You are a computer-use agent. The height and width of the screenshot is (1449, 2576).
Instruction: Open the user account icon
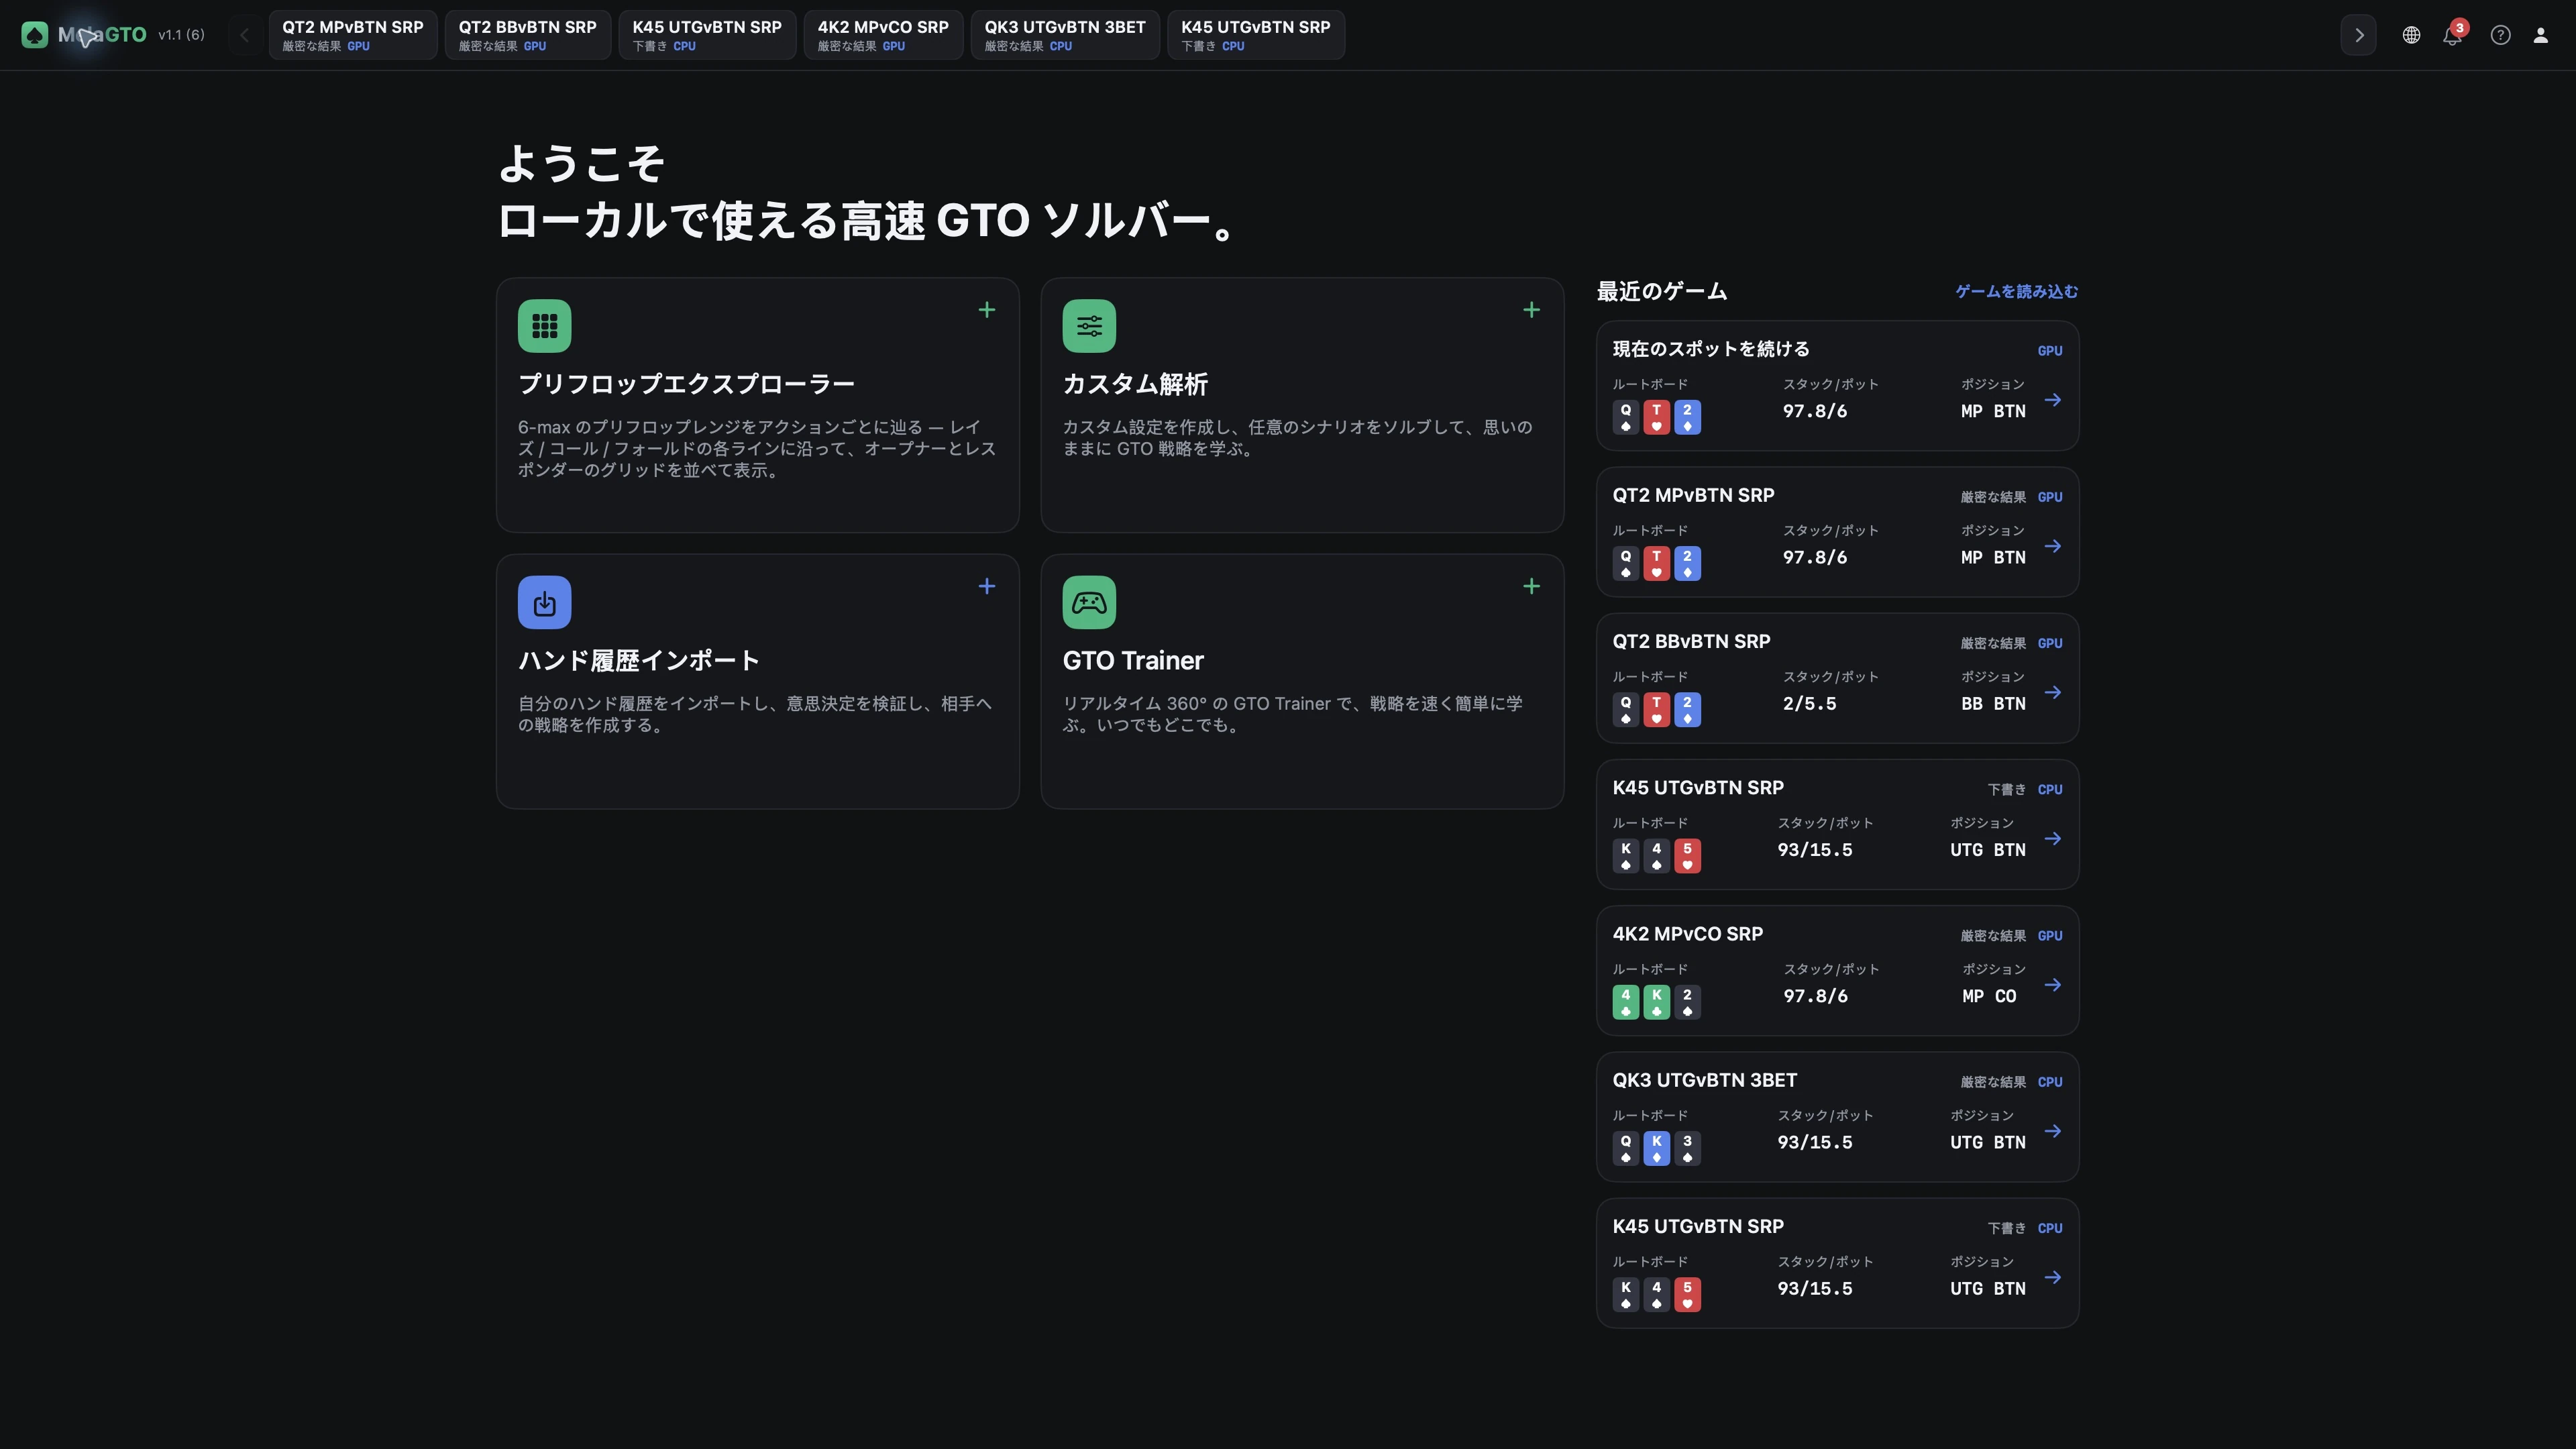click(2540, 35)
